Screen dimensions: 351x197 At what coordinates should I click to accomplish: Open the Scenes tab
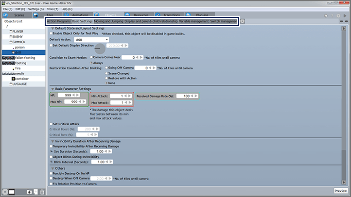pyautogui.click(x=18, y=15)
